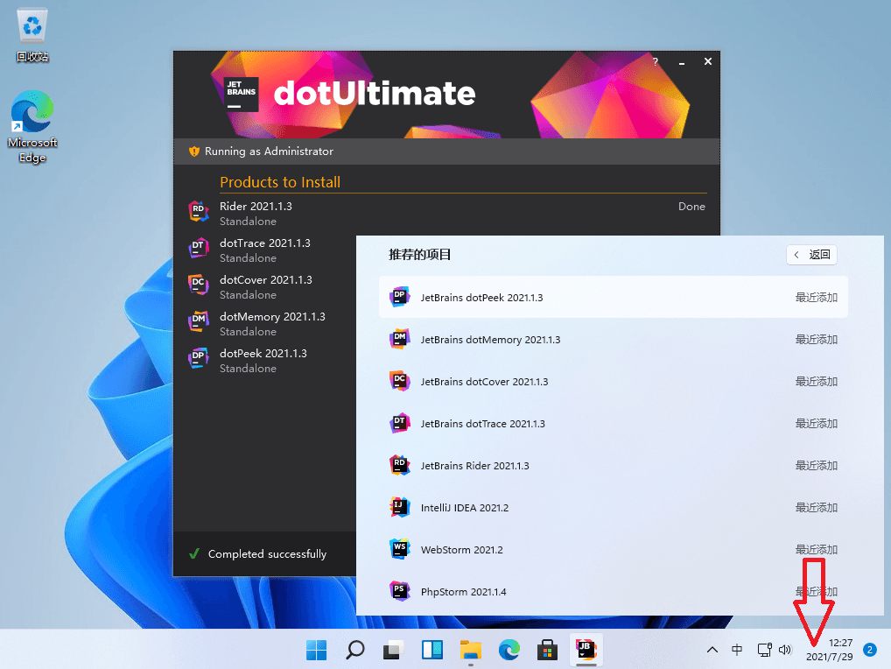891x669 pixels.
Task: Close the dotUltimate installer window
Action: [708, 61]
